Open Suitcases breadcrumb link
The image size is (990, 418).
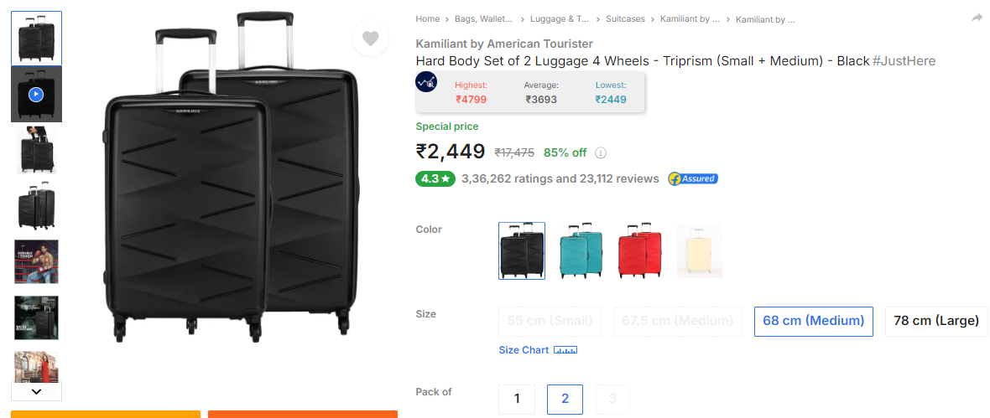625,19
